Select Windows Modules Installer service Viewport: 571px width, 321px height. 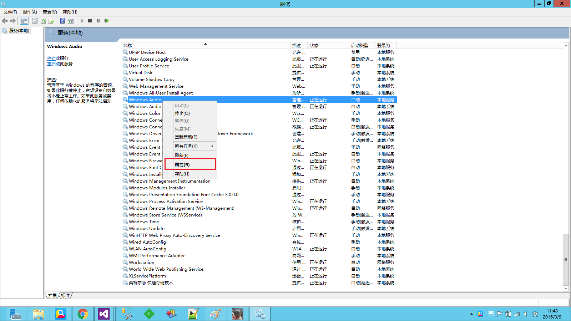259,188
